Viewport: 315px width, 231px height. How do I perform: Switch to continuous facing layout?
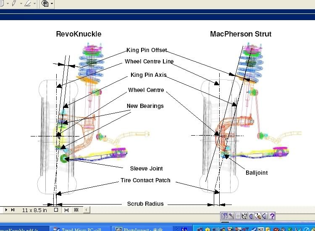[x=76, y=210]
